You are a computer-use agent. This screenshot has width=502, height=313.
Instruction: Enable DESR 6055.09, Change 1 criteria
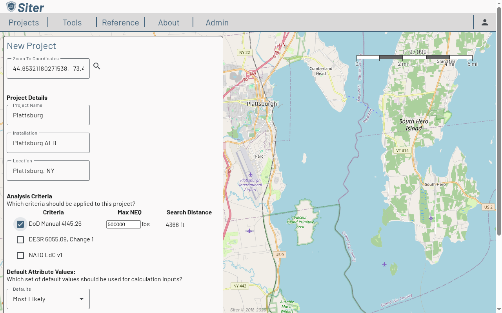click(20, 239)
